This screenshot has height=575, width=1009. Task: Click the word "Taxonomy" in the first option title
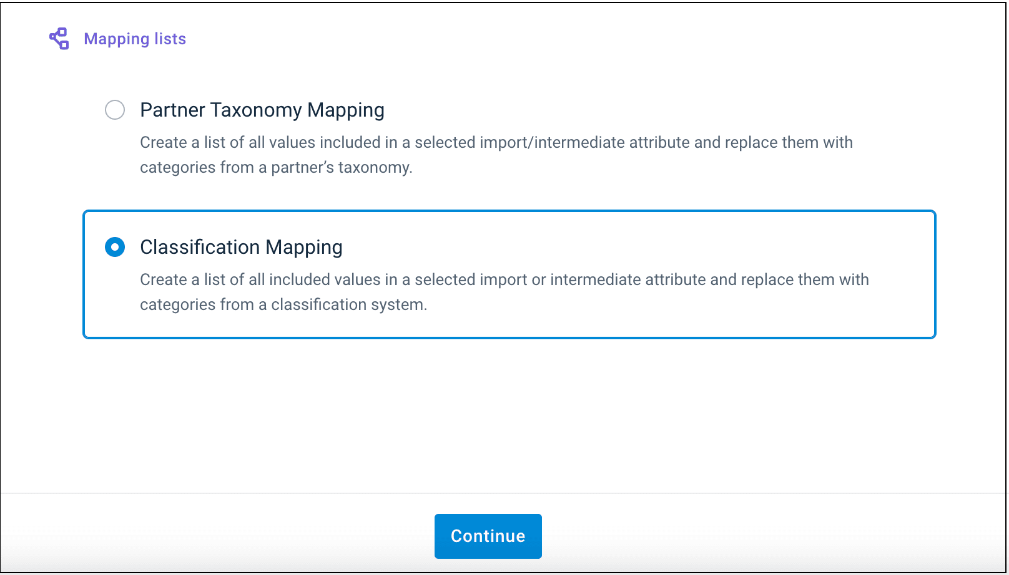[256, 110]
